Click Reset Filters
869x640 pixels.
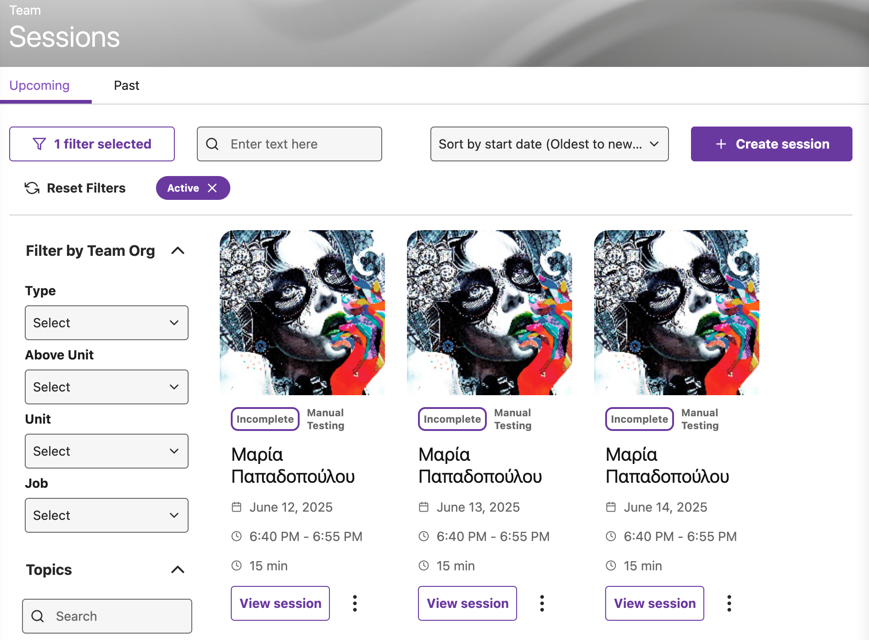75,188
